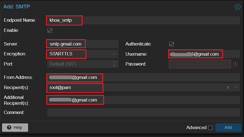Clear the Recipient(s) selection with the X icon

click(x=228, y=87)
